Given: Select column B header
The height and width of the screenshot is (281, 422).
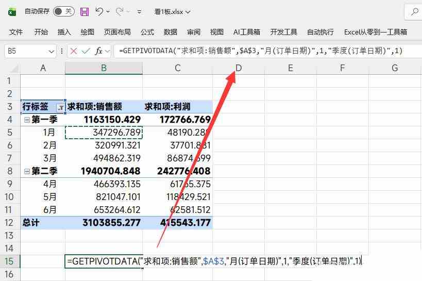Looking at the screenshot, I should click(x=104, y=68).
